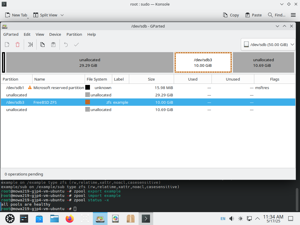Click the brightness tray icon
The height and width of the screenshot is (225, 300).
point(241,219)
